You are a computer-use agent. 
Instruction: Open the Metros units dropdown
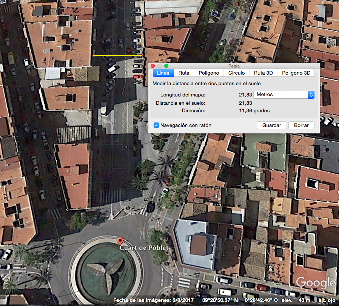point(284,95)
